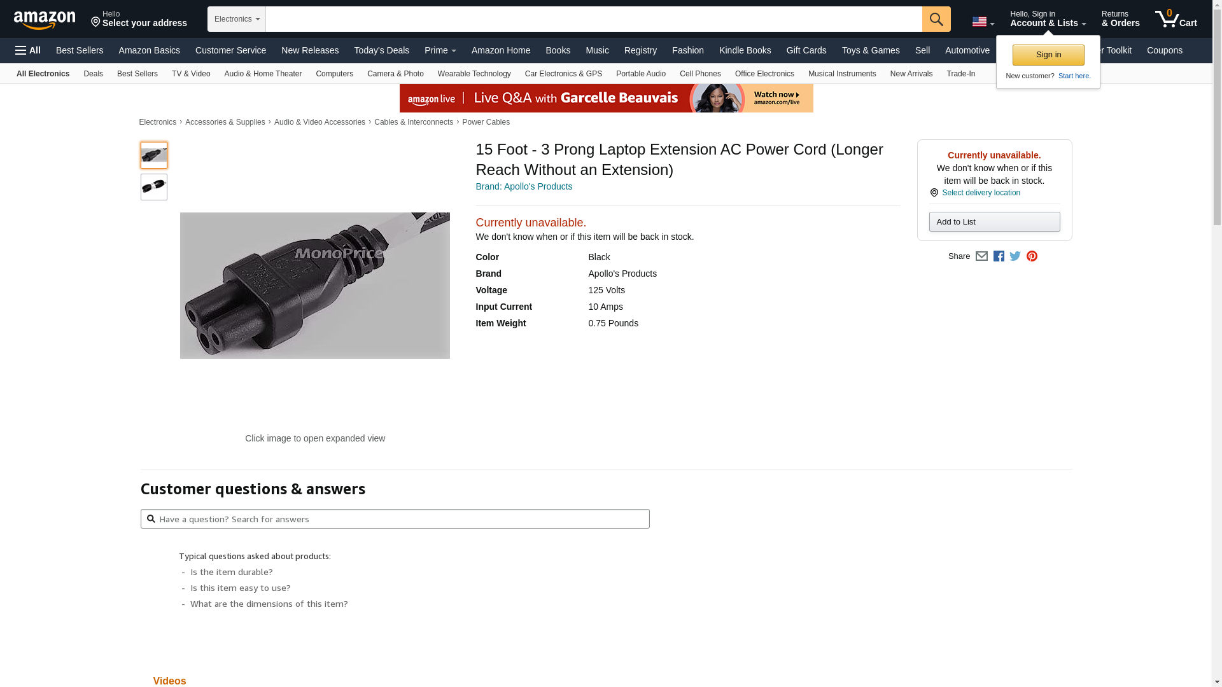Share on Facebook icon

[x=999, y=256]
